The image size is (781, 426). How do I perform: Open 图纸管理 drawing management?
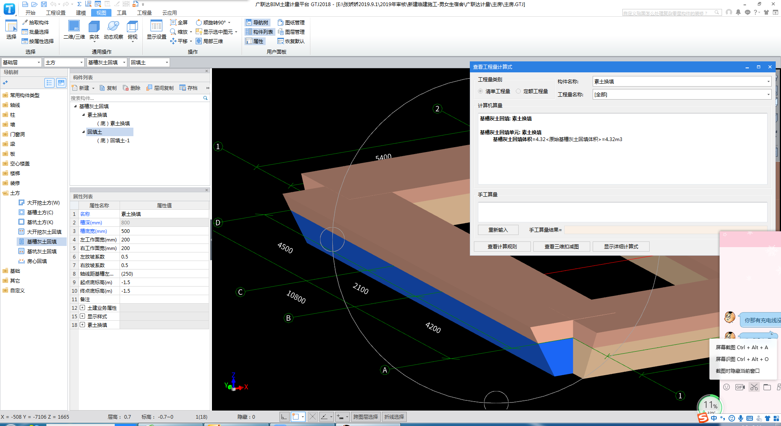[x=291, y=22]
